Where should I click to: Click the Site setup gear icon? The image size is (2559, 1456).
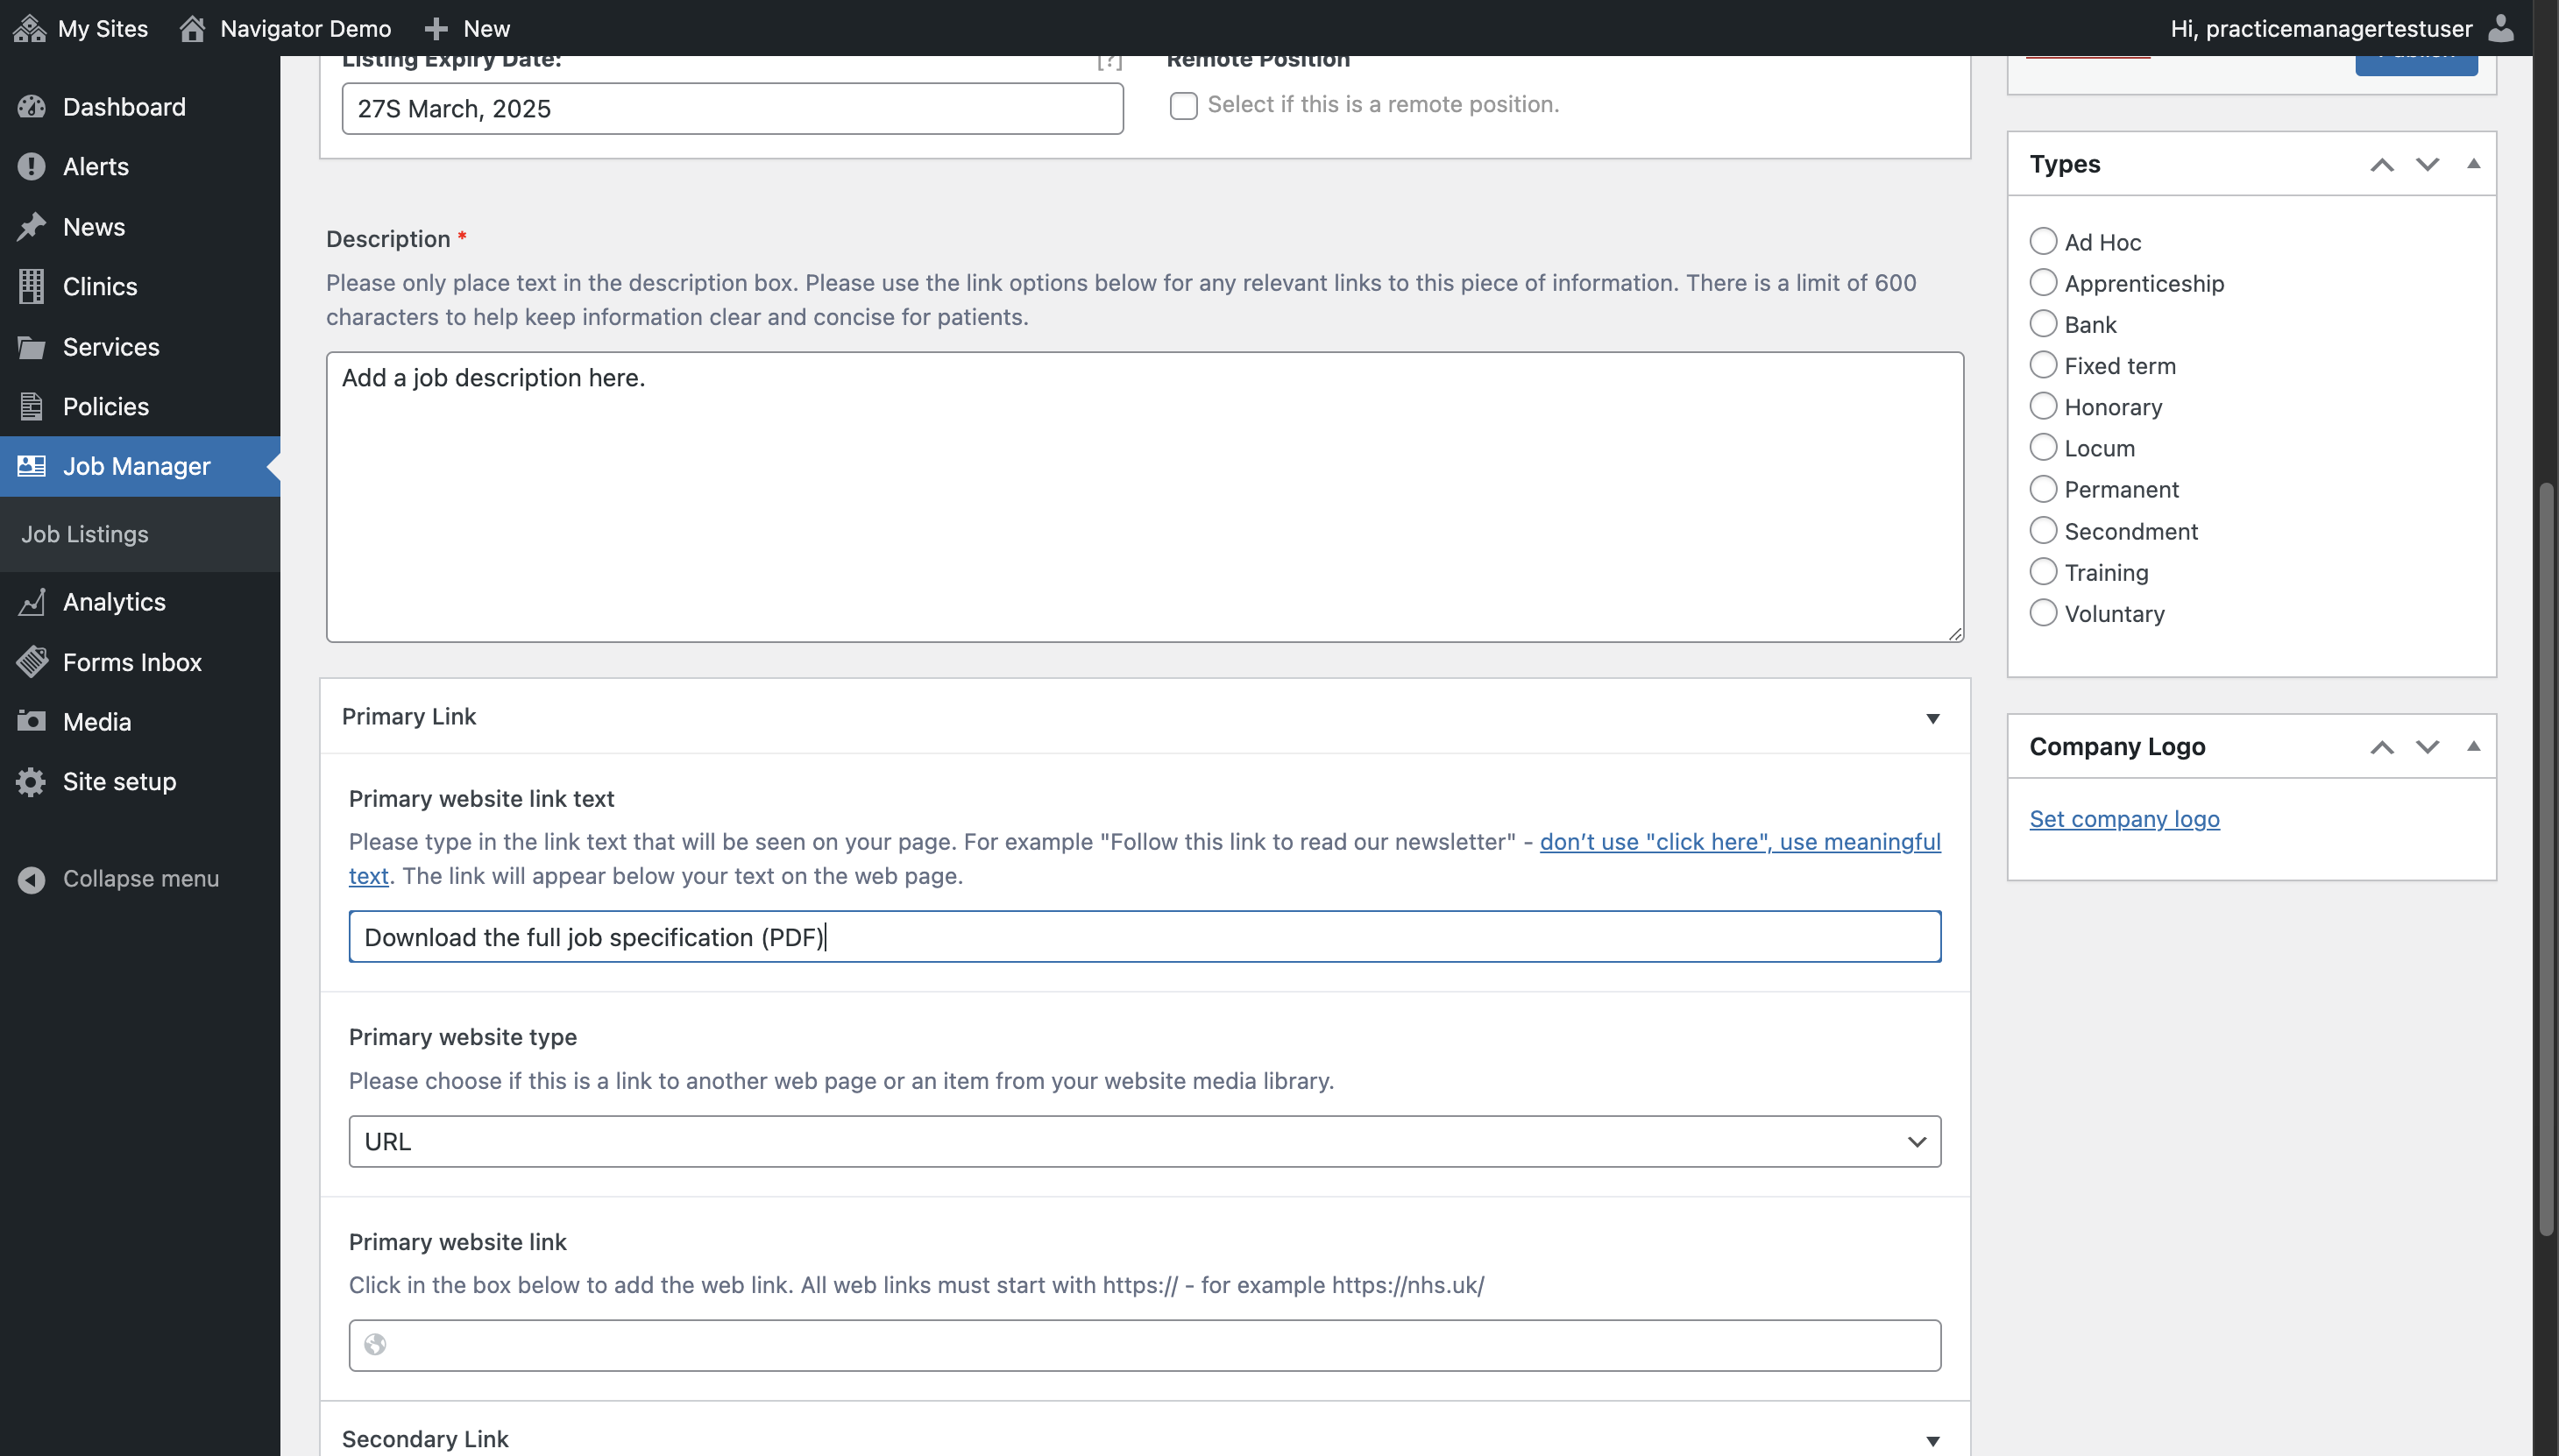tap(31, 782)
